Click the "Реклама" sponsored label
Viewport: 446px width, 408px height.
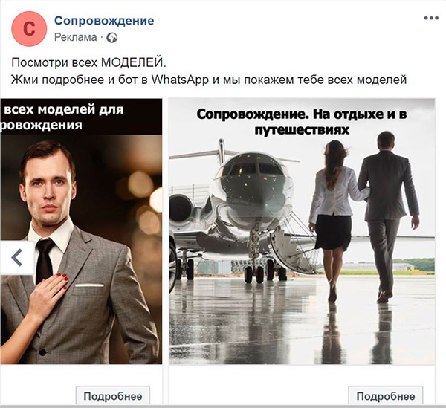76,38
